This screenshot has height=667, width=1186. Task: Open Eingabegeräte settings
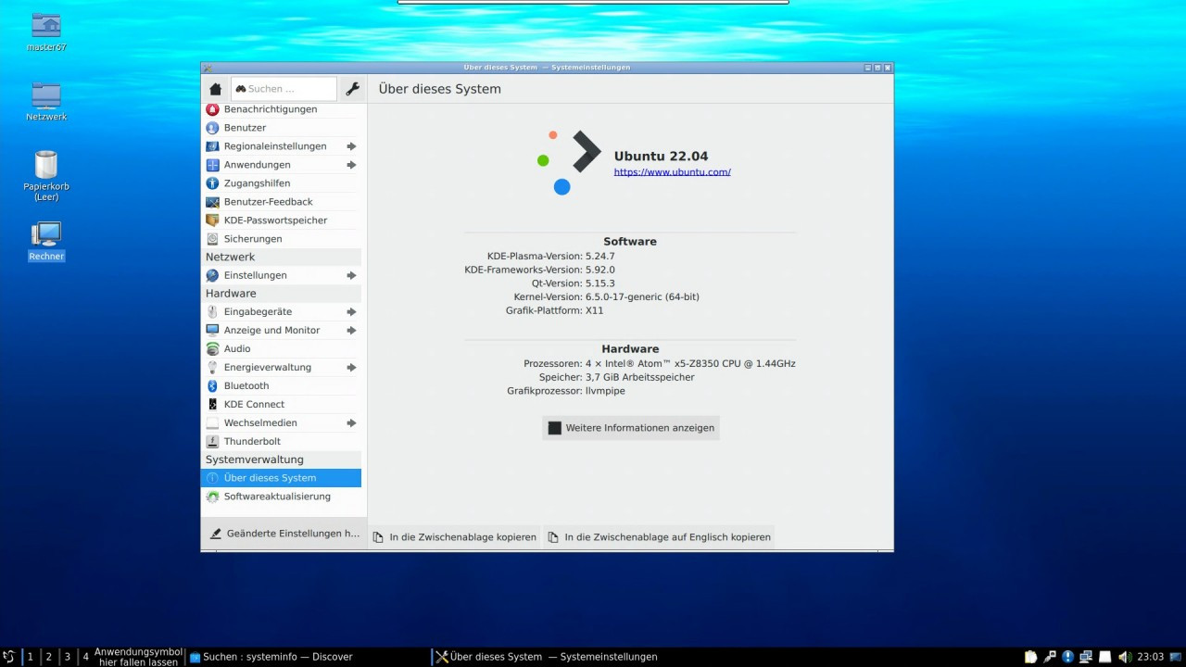click(x=281, y=312)
